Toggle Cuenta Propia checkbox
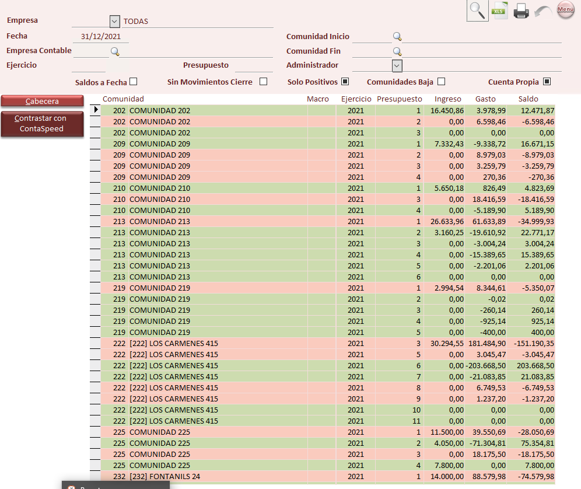Image resolution: width=581 pixels, height=489 pixels. point(547,82)
